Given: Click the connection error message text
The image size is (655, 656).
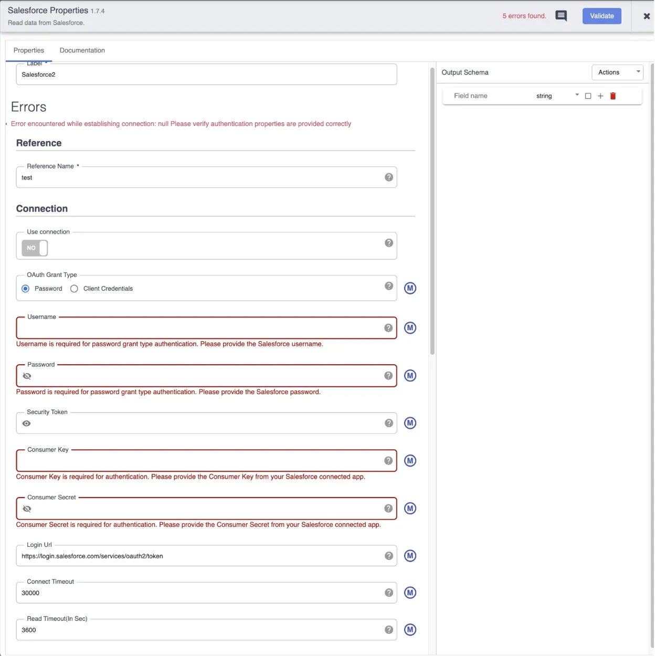Looking at the screenshot, I should coord(181,124).
